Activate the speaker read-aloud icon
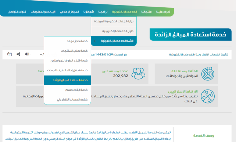The width and height of the screenshot is (236, 142). tap(27, 54)
